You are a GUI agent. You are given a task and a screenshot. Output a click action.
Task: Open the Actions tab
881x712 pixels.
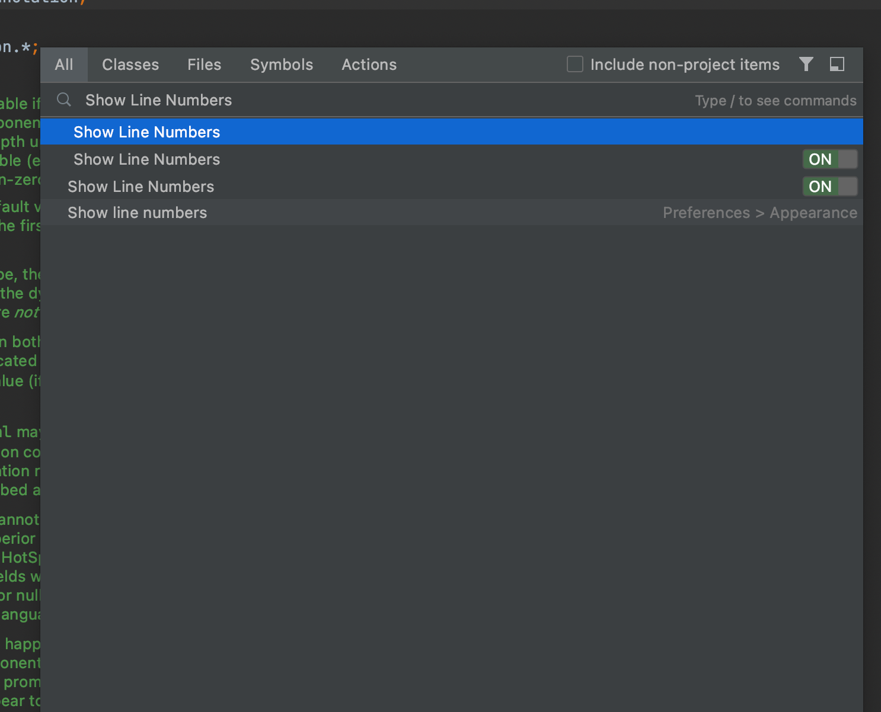point(369,65)
